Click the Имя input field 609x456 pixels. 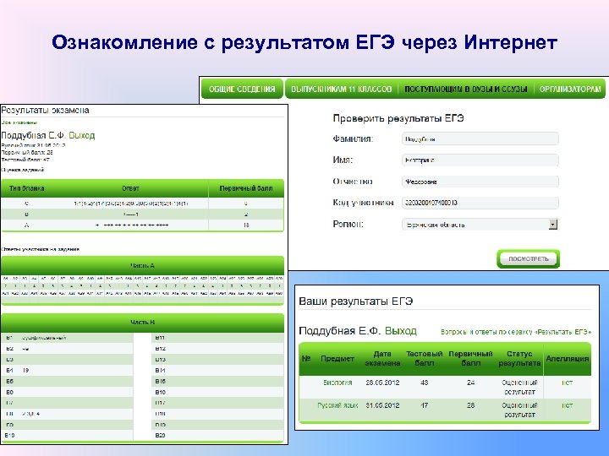(480, 160)
